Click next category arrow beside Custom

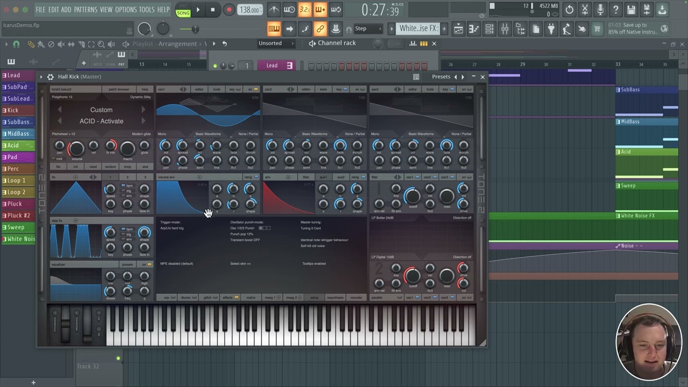(143, 110)
